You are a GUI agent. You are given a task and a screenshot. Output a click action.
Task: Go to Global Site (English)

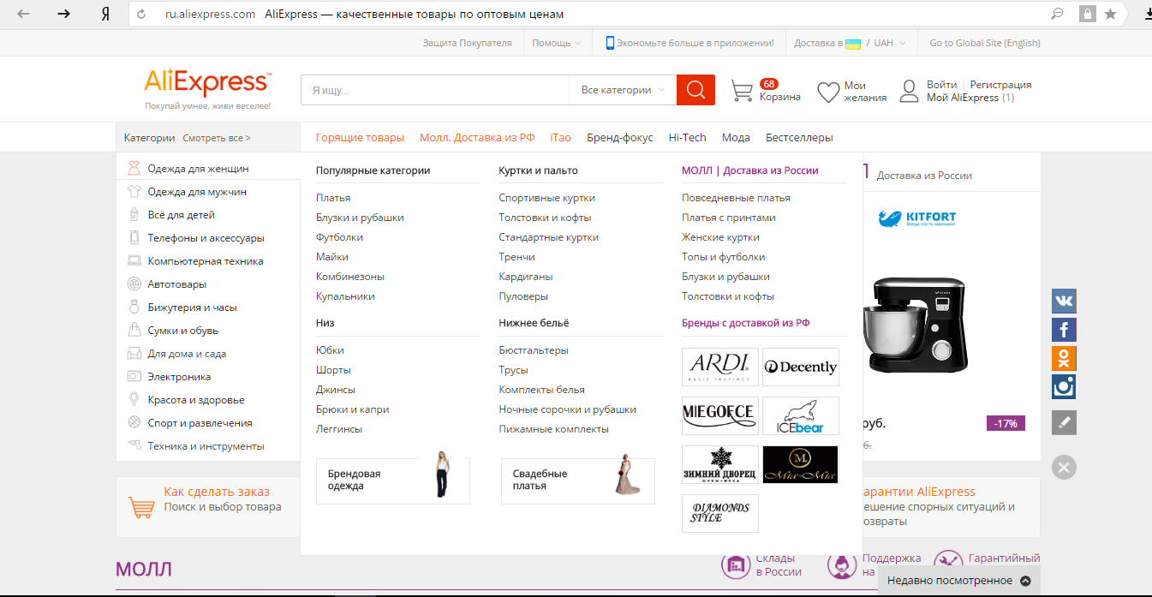(985, 43)
